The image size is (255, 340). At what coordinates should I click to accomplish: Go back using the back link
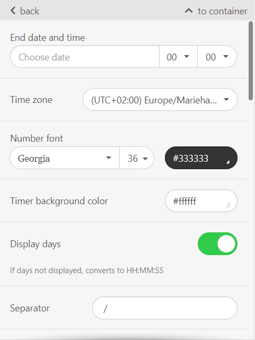click(25, 11)
